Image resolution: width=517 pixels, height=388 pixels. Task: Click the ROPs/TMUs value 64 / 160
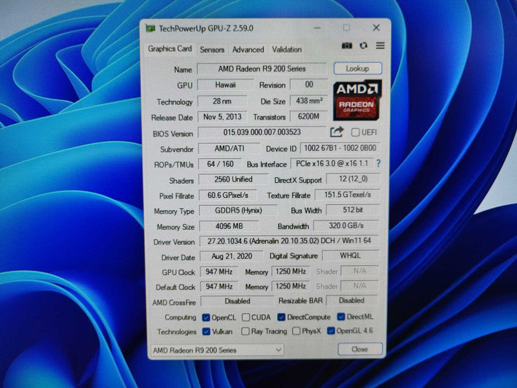click(220, 164)
